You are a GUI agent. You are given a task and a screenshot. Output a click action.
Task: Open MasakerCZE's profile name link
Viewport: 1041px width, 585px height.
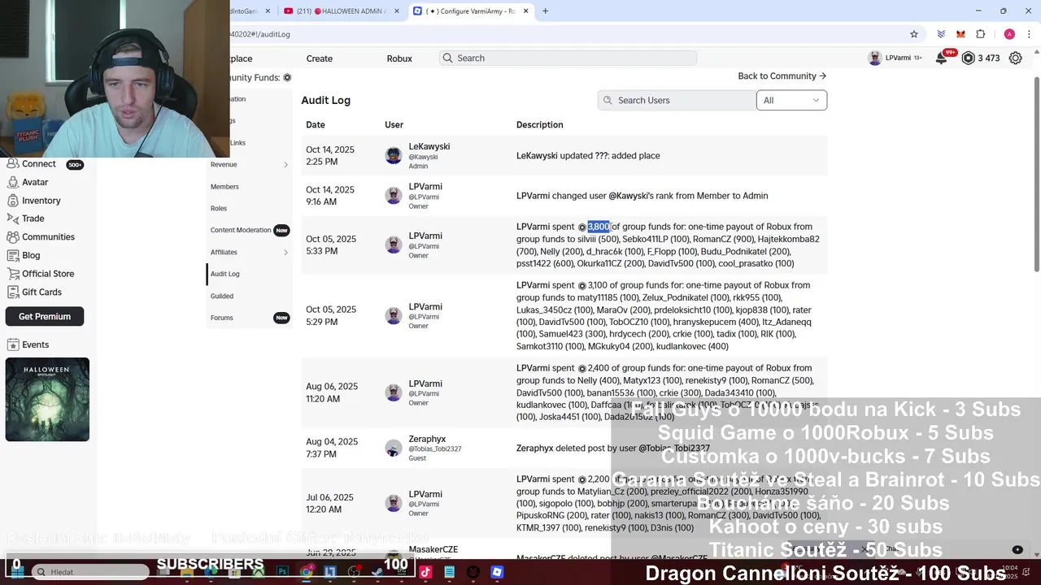[433, 550]
